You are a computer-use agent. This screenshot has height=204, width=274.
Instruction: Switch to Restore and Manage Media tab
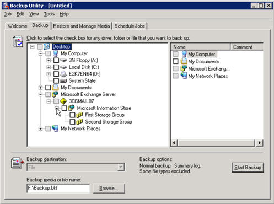[x=82, y=26]
